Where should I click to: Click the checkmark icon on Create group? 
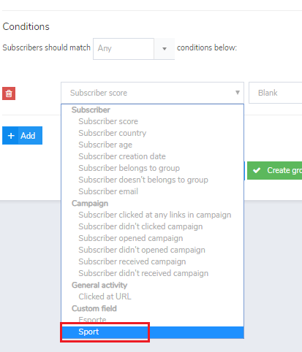coord(257,170)
